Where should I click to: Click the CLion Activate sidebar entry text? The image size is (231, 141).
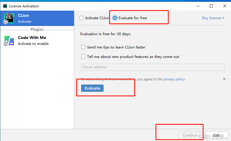[24, 18]
